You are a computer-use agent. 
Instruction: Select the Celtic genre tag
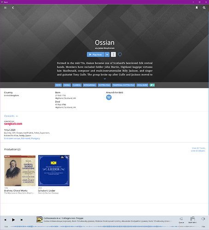58,85
